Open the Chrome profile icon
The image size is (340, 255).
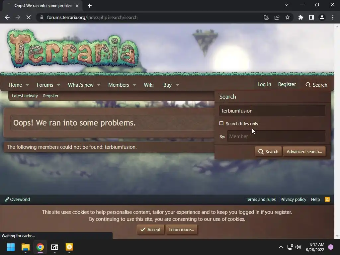(x=322, y=17)
